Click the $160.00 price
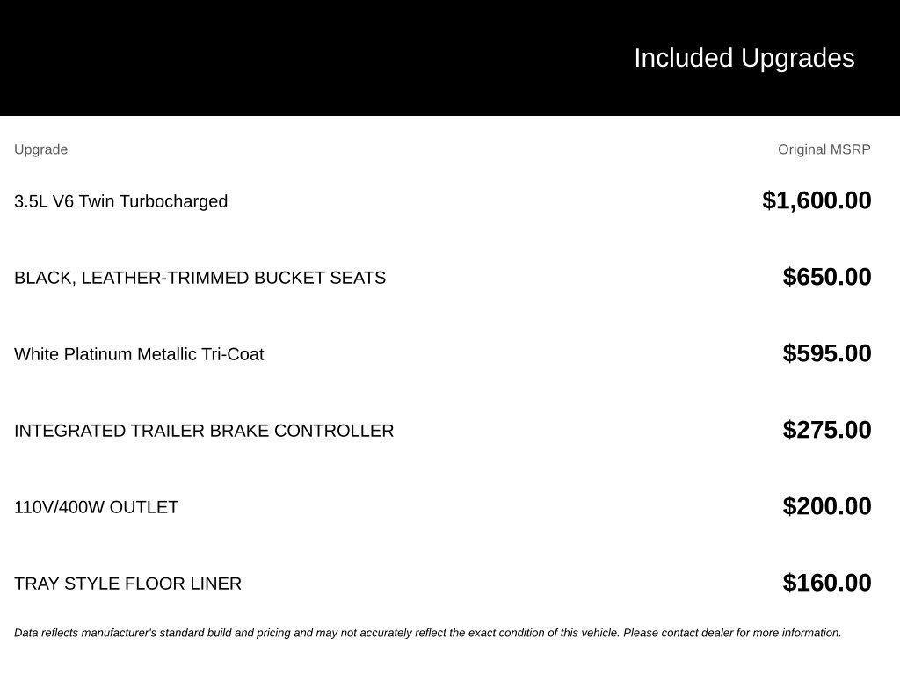This screenshot has width=900, height=675. 826,582
